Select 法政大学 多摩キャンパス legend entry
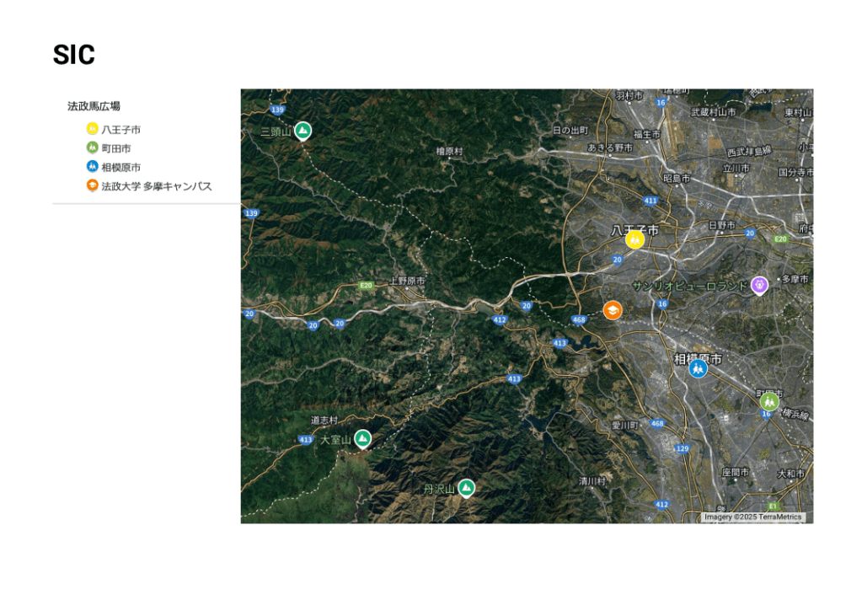This screenshot has width=862, height=611. 156,186
